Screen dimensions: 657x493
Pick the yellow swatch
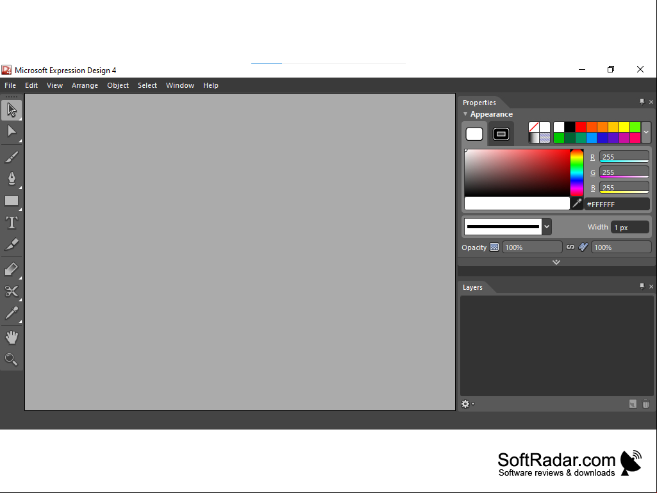click(624, 127)
